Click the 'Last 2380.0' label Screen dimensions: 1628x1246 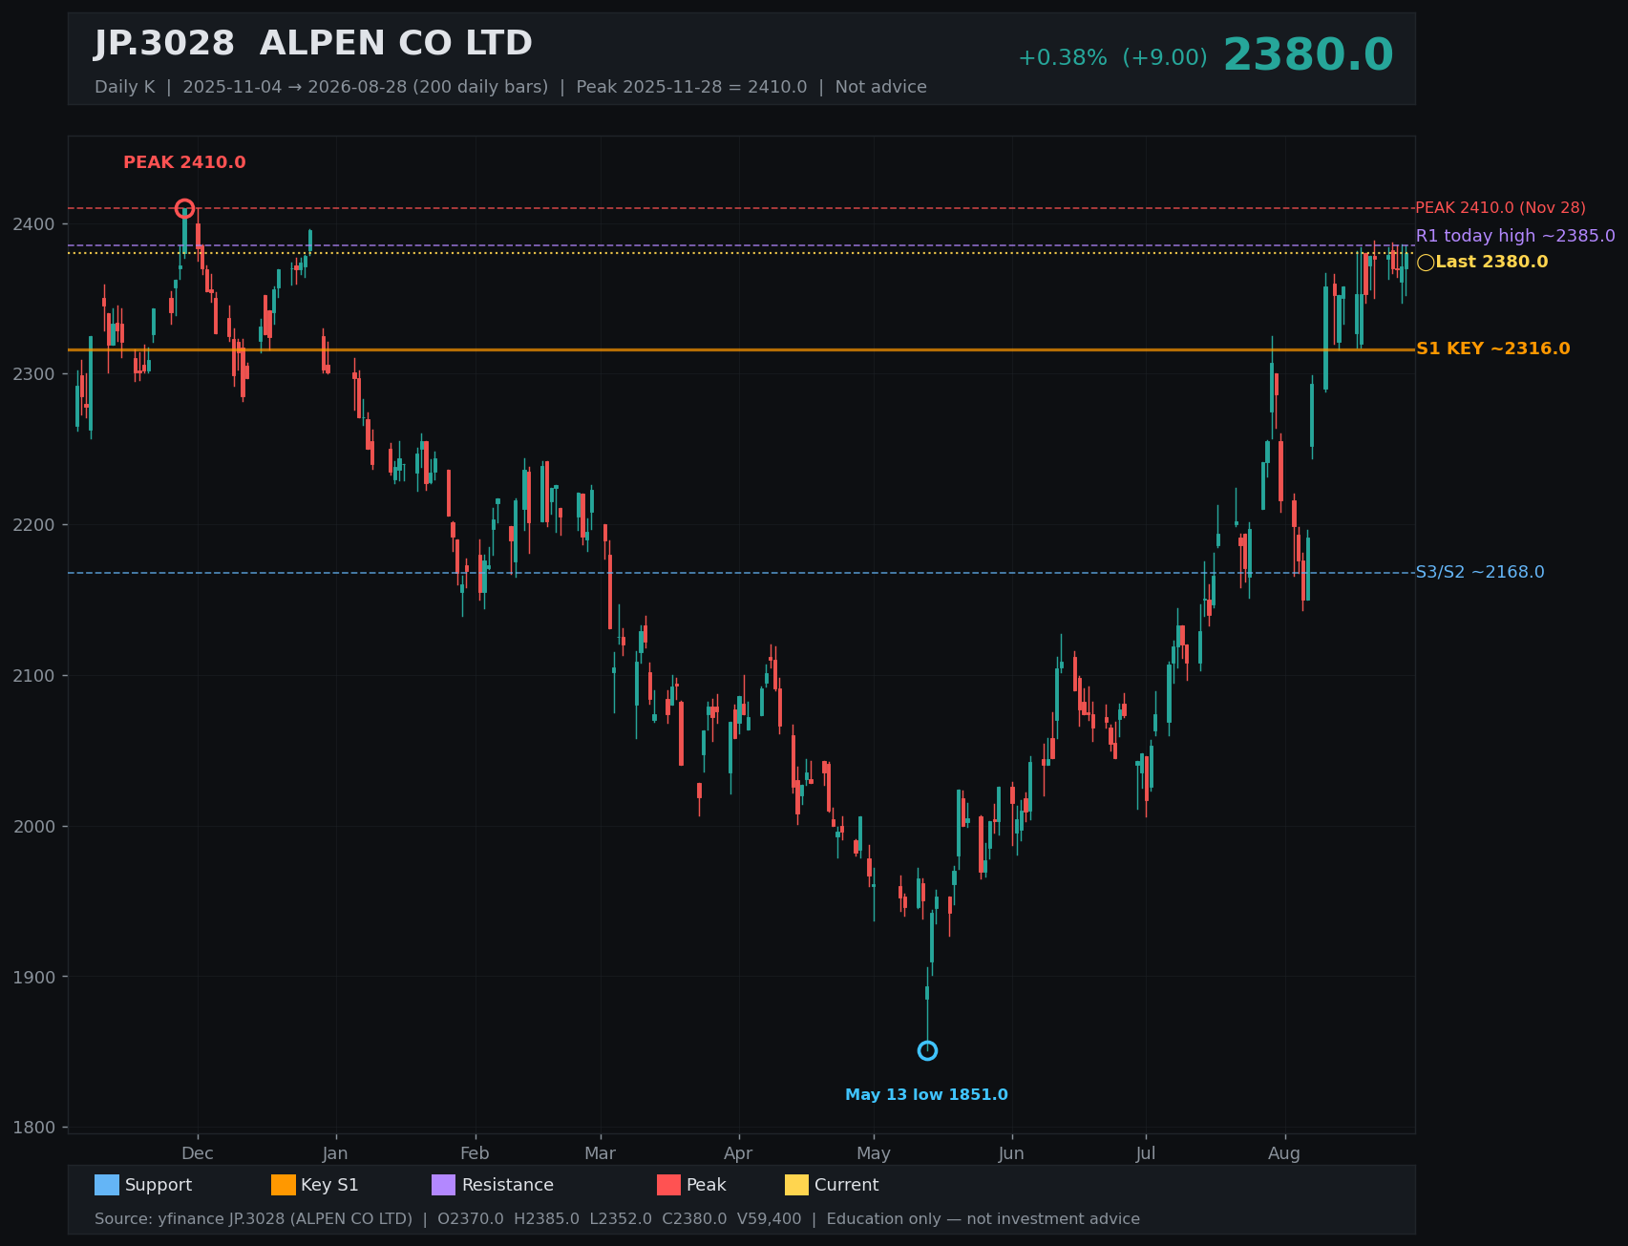point(1491,262)
